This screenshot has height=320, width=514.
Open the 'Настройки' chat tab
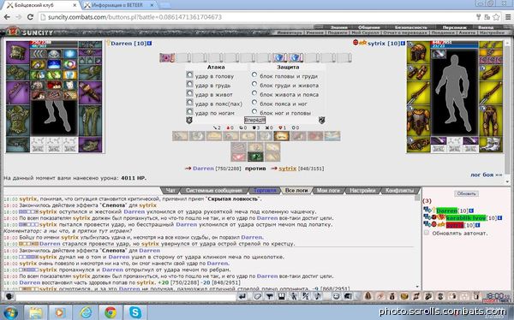point(362,190)
